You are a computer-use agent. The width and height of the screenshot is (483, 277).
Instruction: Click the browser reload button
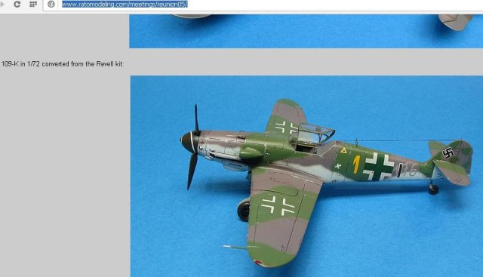17,5
